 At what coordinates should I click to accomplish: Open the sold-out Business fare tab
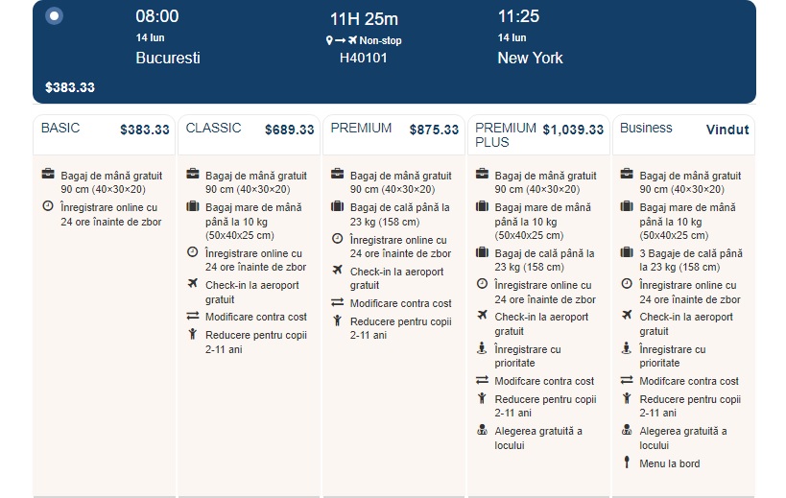[683, 134]
